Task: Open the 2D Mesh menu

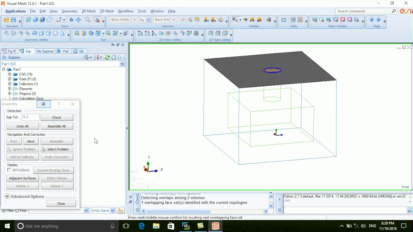Action: (x=88, y=11)
